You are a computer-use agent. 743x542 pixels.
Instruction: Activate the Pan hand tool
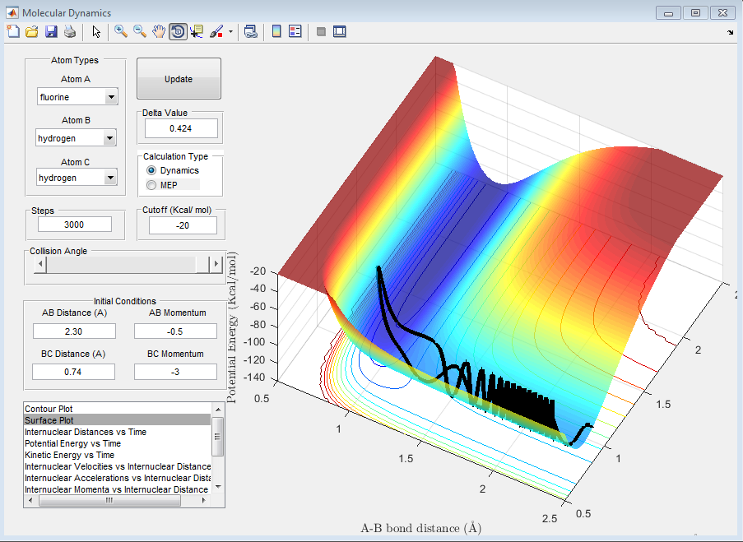(159, 31)
